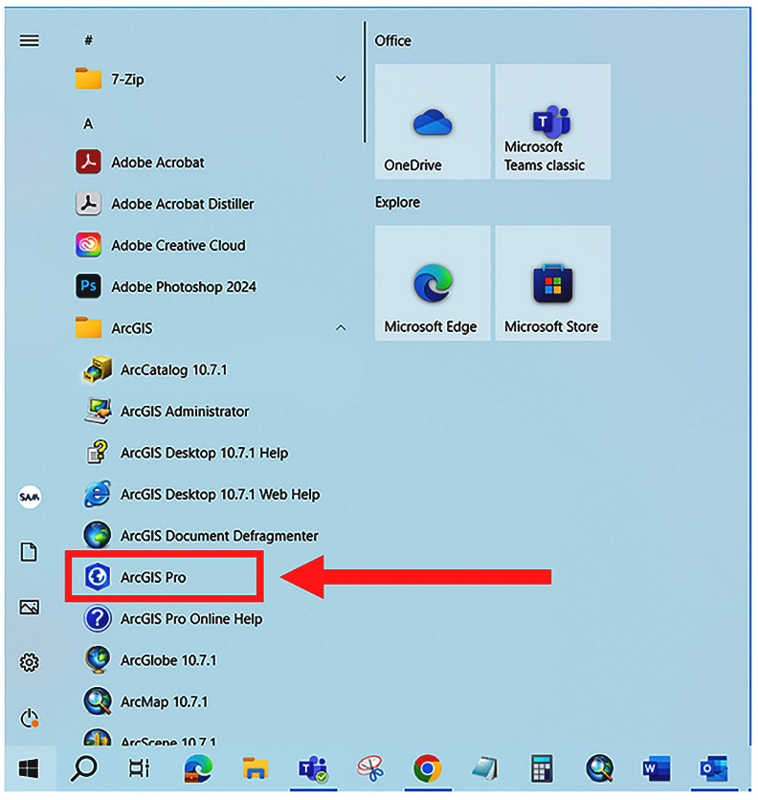Click the 'Office' group title
Viewport: 758px width, 800px height.
click(392, 41)
